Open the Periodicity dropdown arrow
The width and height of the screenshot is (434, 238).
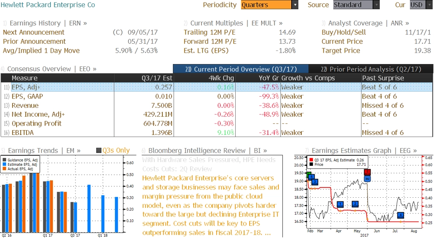pos(295,5)
